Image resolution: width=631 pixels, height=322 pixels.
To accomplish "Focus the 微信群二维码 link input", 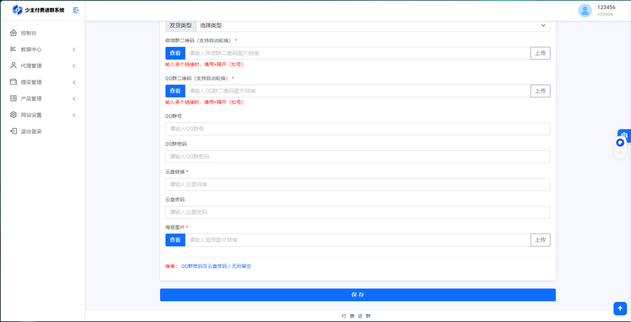I will [358, 53].
